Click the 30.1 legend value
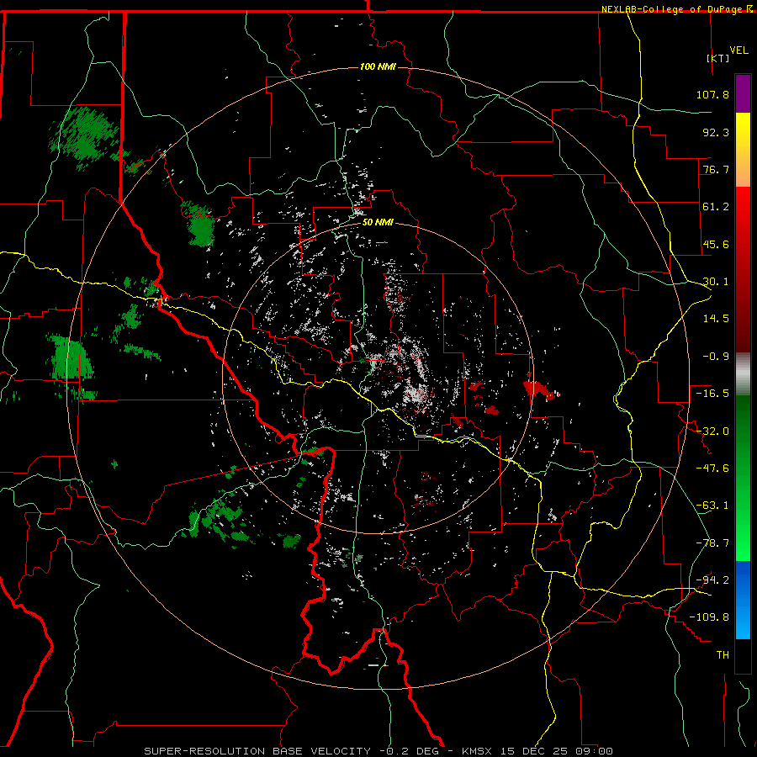Screen dimensions: 757x757 716,282
